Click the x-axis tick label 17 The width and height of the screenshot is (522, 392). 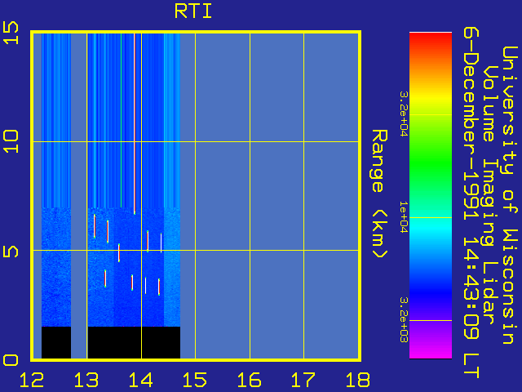(x=303, y=380)
